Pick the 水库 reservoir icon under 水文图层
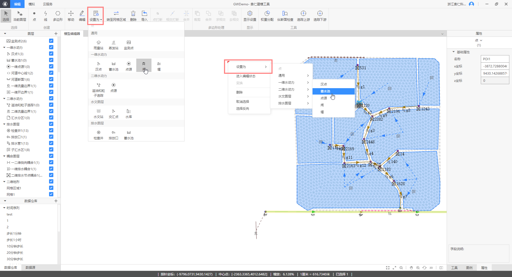The image size is (512, 277). click(x=129, y=113)
